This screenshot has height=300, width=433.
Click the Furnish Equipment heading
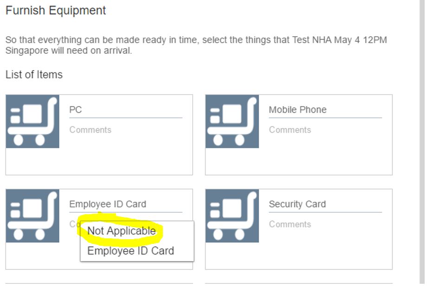point(56,11)
